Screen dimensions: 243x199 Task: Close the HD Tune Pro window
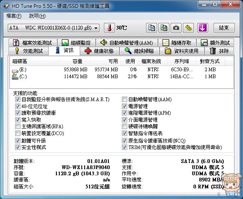pos(230,5)
